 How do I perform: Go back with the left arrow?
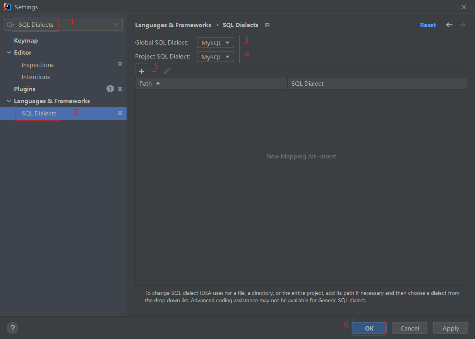point(449,25)
